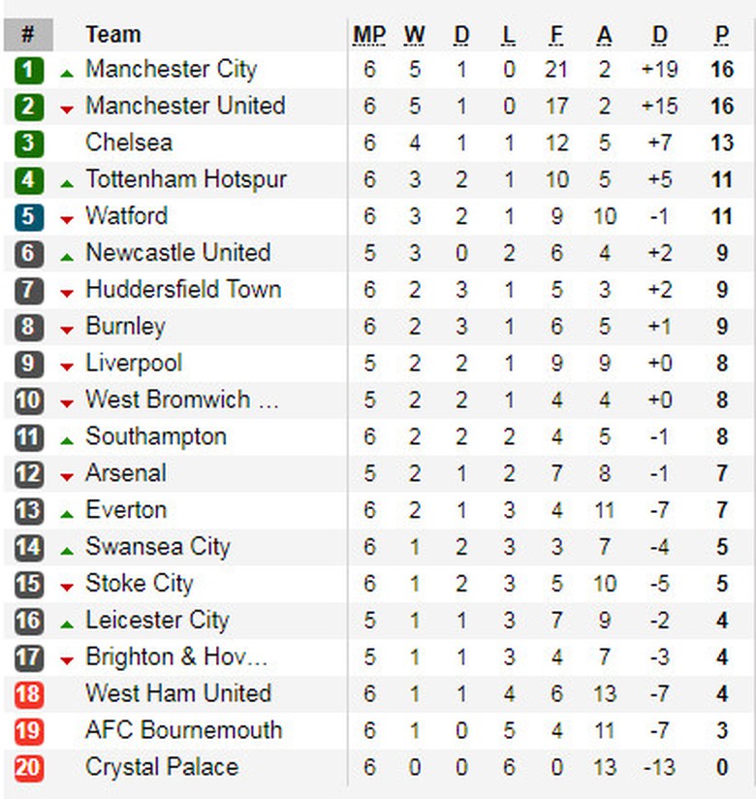Sort table by W wins header

tap(415, 35)
